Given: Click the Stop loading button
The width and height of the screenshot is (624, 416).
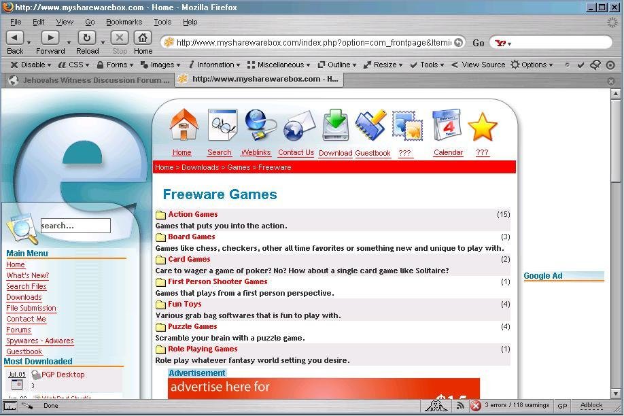Looking at the screenshot, I should [x=120, y=38].
